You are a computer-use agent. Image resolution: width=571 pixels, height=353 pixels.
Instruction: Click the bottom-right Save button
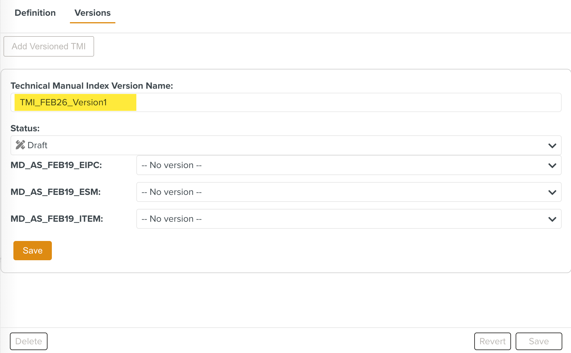pyautogui.click(x=539, y=341)
